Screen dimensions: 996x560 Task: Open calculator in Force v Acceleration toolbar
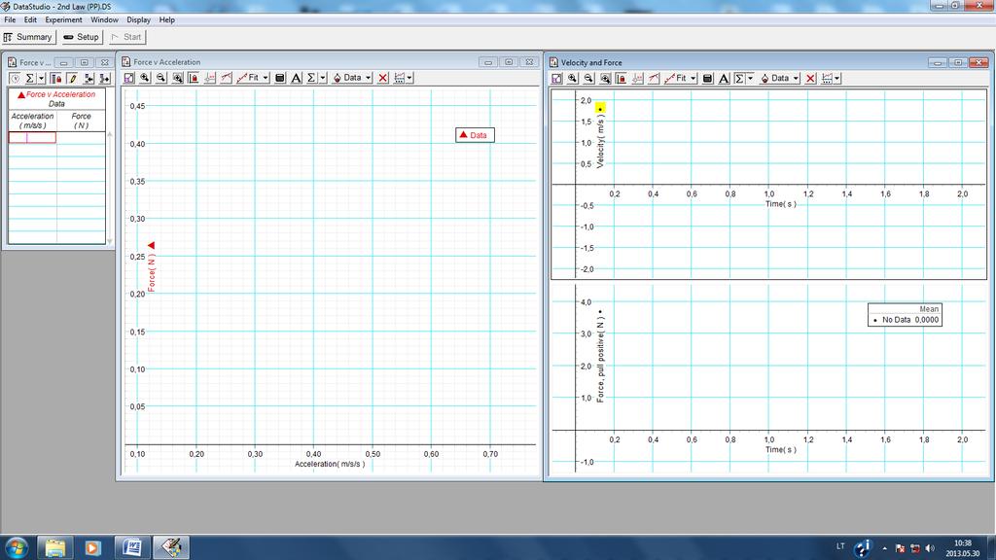(279, 78)
